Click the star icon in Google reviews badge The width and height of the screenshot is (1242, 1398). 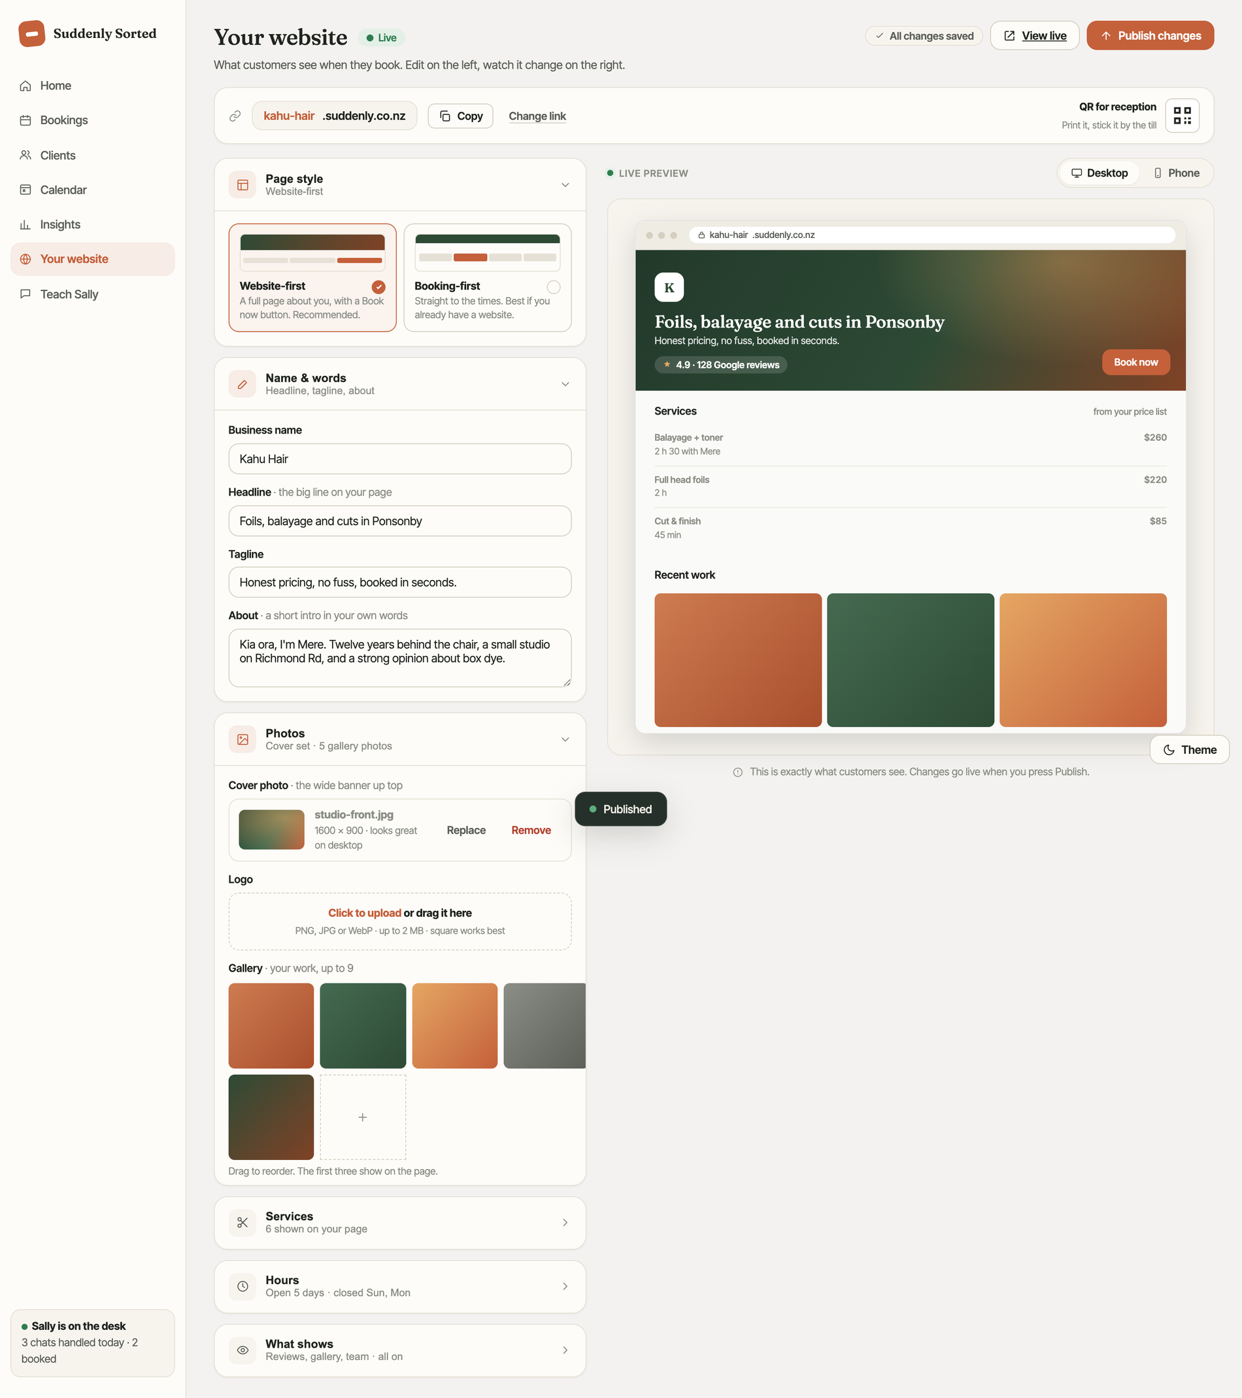click(x=667, y=365)
